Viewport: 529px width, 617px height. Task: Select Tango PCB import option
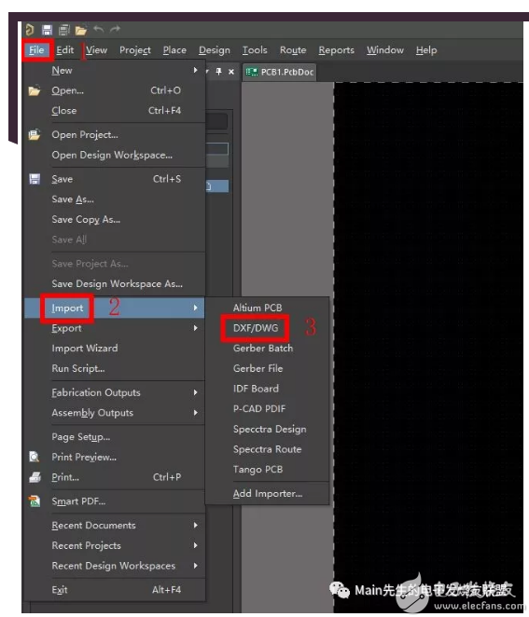267,470
